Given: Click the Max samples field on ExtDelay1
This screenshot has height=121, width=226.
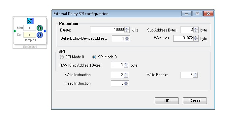Looking at the screenshot, I should [x=30, y=28].
